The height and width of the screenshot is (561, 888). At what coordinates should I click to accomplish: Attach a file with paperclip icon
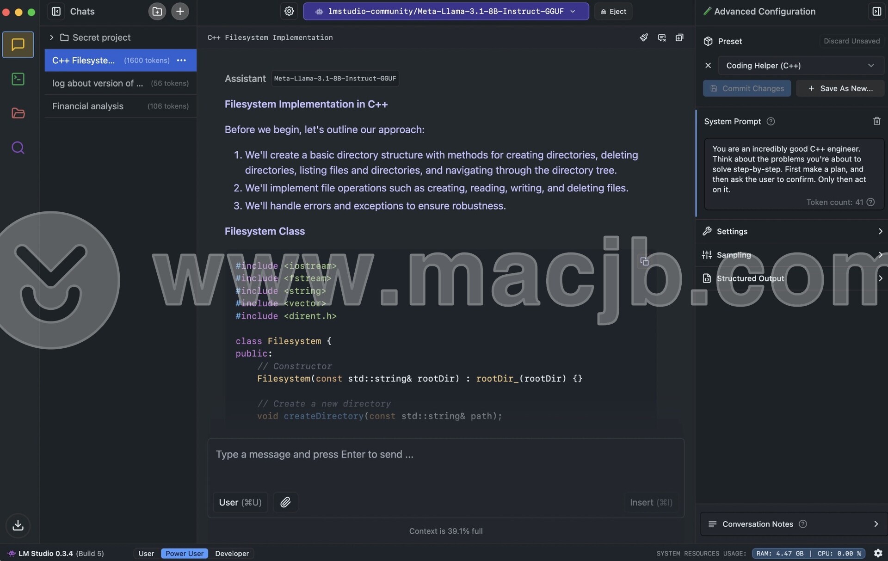click(285, 502)
